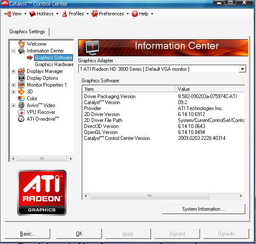Click the Help question mark icon

point(135,14)
